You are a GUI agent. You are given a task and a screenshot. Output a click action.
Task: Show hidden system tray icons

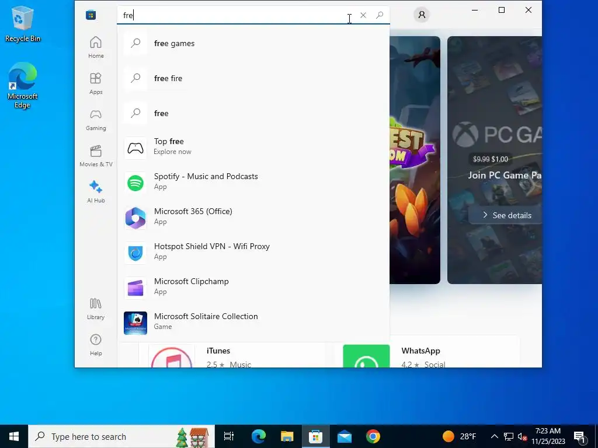(x=494, y=436)
